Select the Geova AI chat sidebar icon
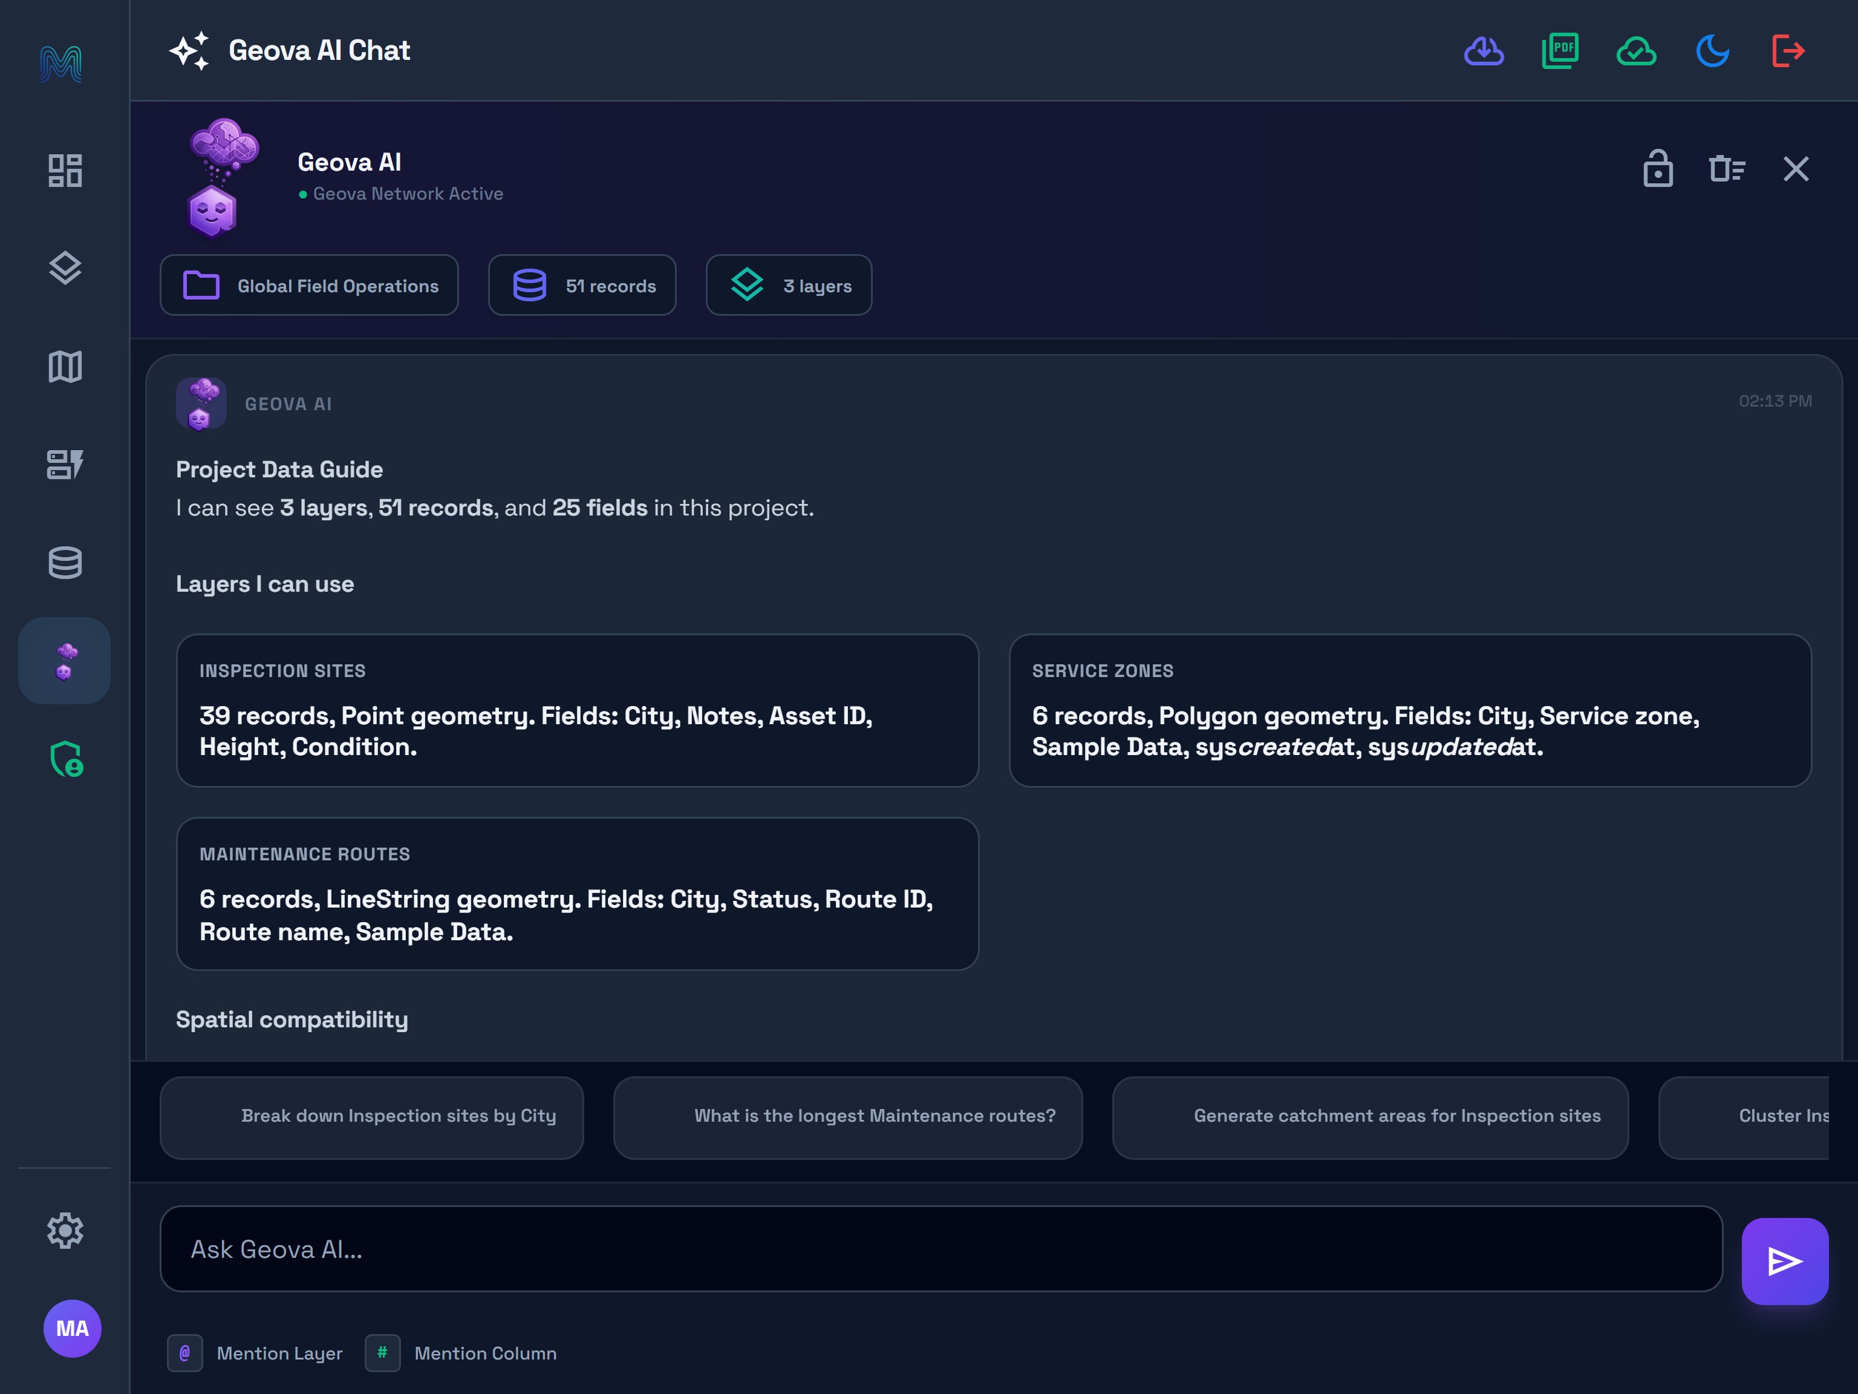 tap(65, 661)
